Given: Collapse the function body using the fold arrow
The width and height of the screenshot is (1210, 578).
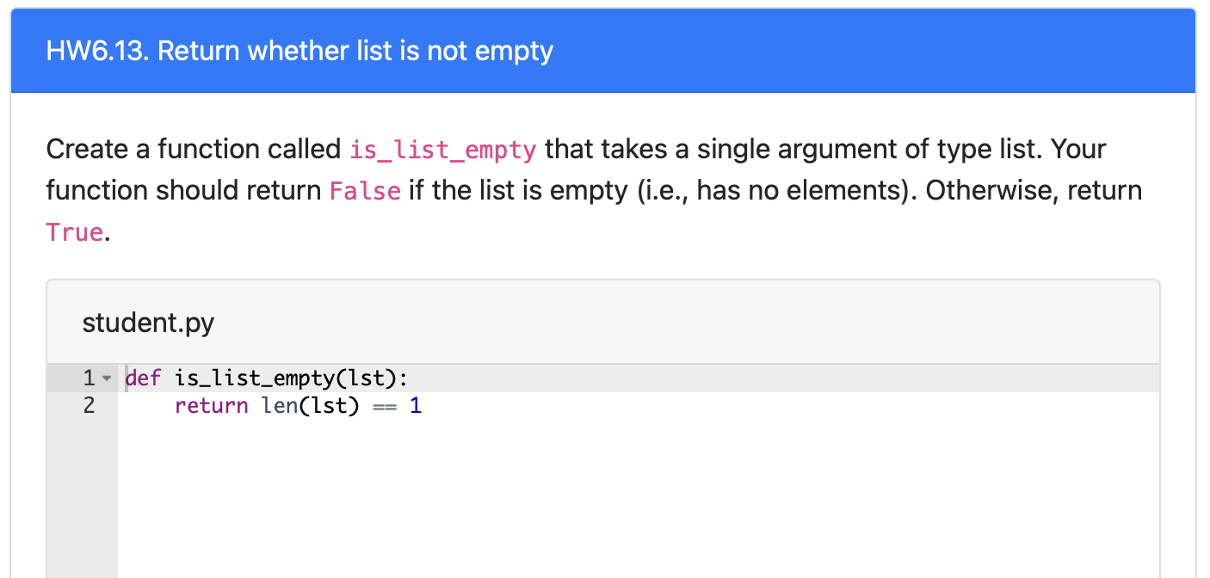Looking at the screenshot, I should [106, 378].
